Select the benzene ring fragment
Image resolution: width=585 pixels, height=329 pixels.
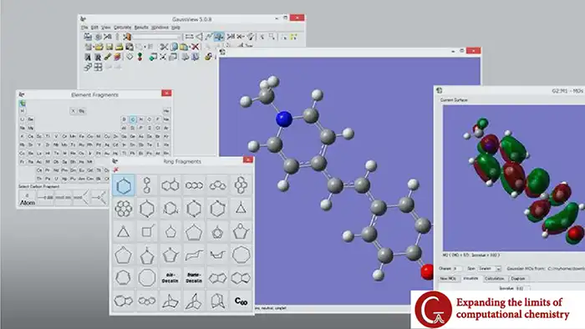point(124,185)
